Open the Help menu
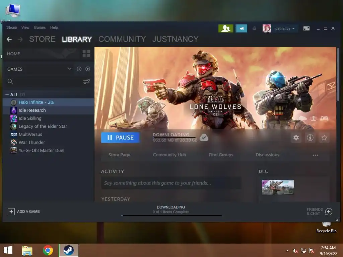The width and height of the screenshot is (343, 257). [x=54, y=27]
